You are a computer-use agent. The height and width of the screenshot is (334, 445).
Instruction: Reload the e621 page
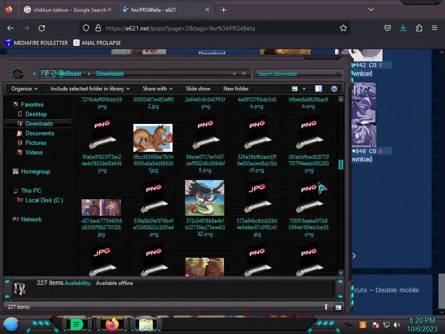pos(42,28)
